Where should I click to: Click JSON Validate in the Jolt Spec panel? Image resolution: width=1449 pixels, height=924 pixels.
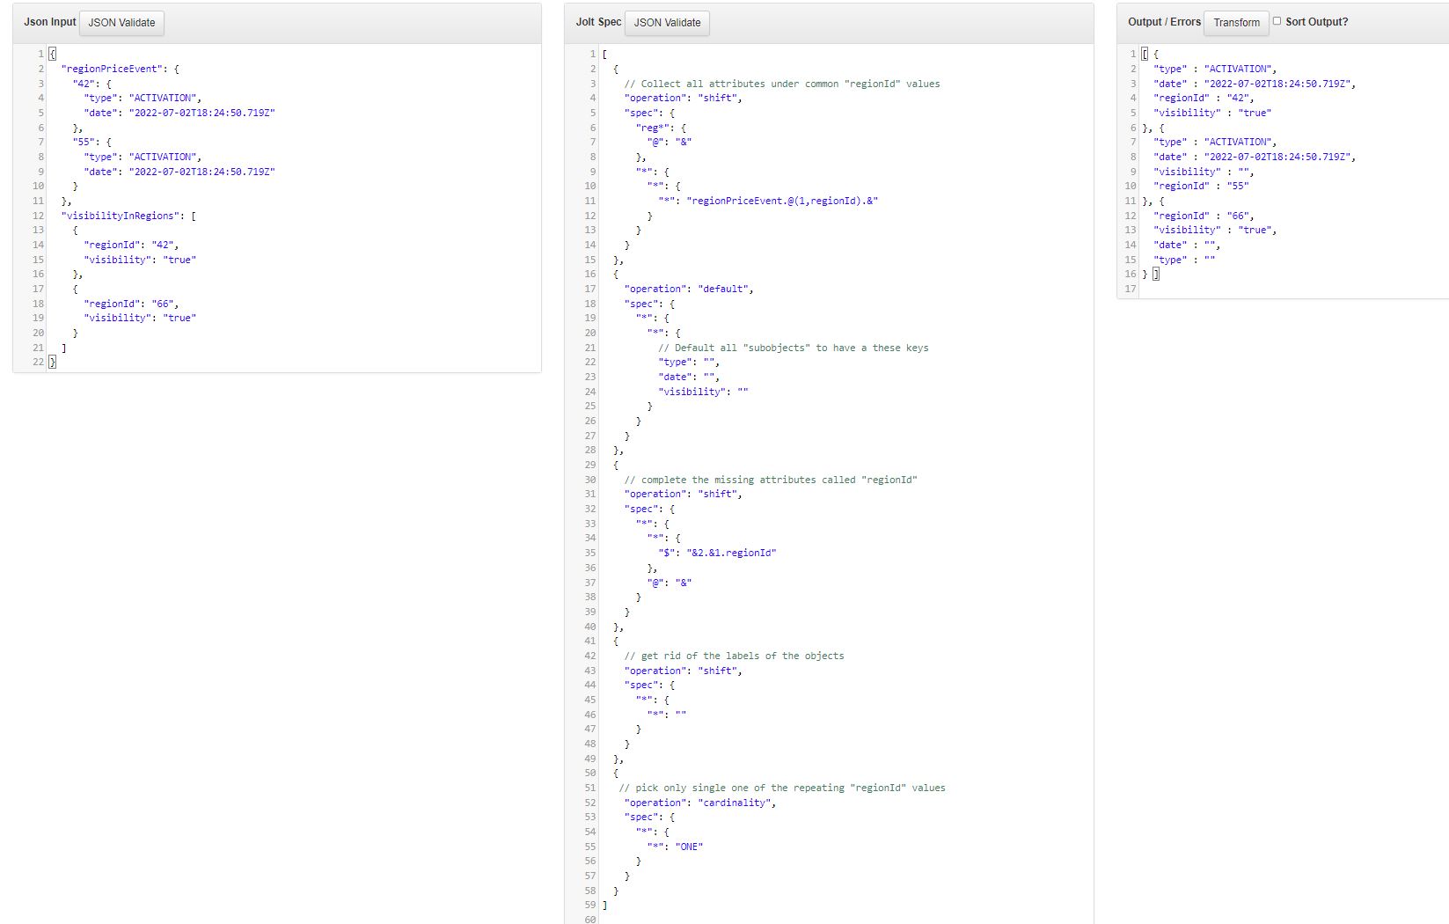point(667,23)
